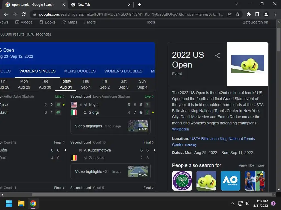The image size is (281, 210).
Task: Choose Fri Sep 2 schedule date
Action: [x=105, y=84]
